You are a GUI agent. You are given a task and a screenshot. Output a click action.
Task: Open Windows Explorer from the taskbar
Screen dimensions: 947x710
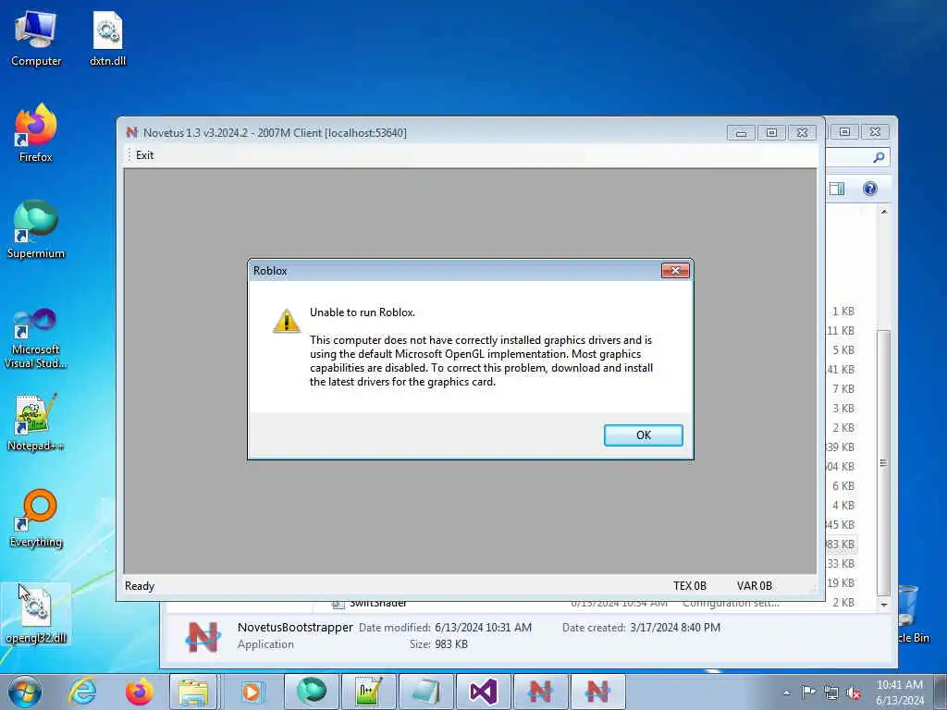tap(192, 692)
